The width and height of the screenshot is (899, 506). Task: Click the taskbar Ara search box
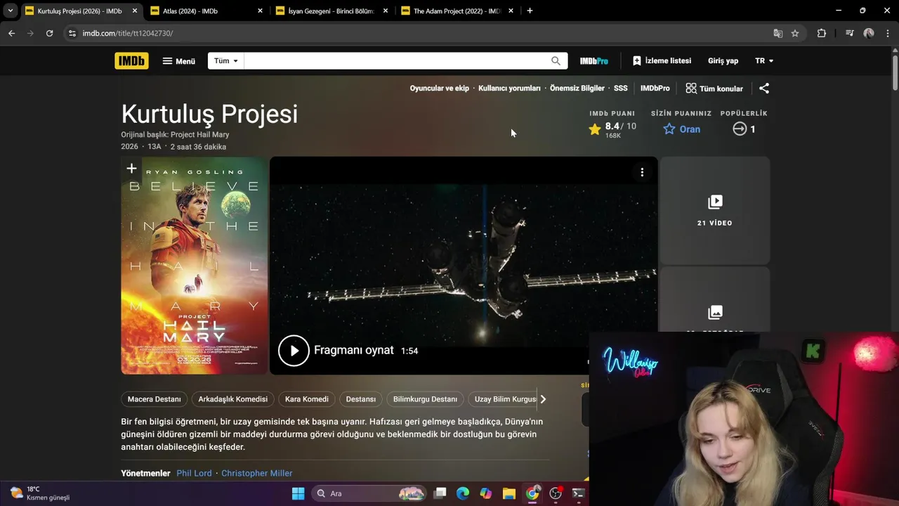pyautogui.click(x=369, y=493)
